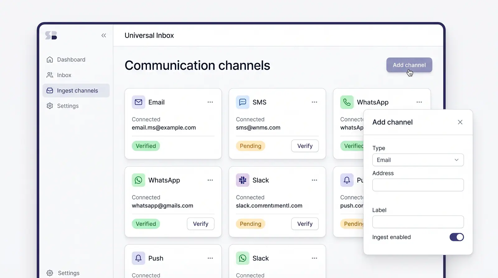Screen dimensions: 498x278
Task: Open more options on Email card
Action: [210, 102]
